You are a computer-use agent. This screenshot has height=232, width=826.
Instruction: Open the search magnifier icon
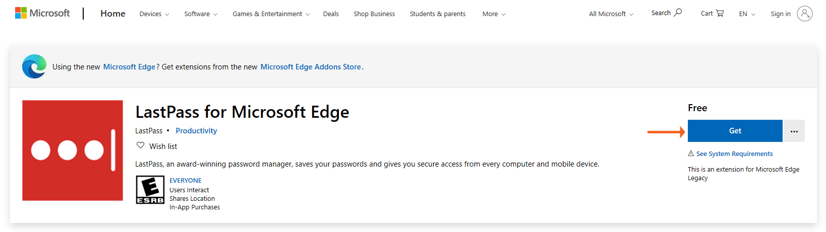[678, 13]
